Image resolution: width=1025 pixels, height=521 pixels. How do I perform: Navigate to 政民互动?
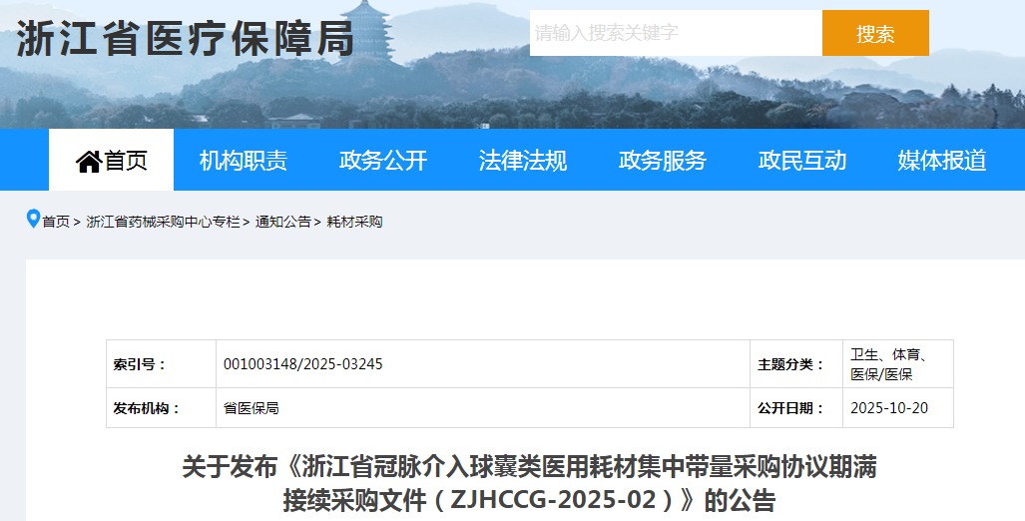tap(801, 161)
